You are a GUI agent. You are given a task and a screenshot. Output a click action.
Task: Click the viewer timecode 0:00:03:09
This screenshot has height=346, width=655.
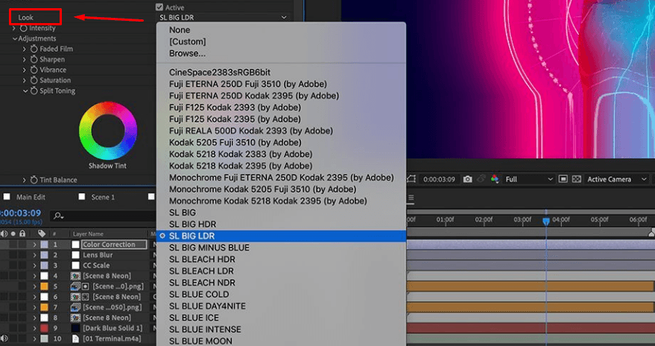(x=439, y=179)
